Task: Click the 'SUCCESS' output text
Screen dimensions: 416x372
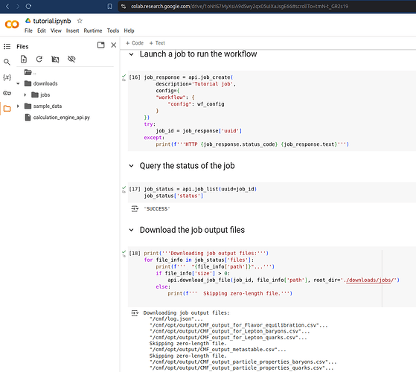Action: coord(157,209)
